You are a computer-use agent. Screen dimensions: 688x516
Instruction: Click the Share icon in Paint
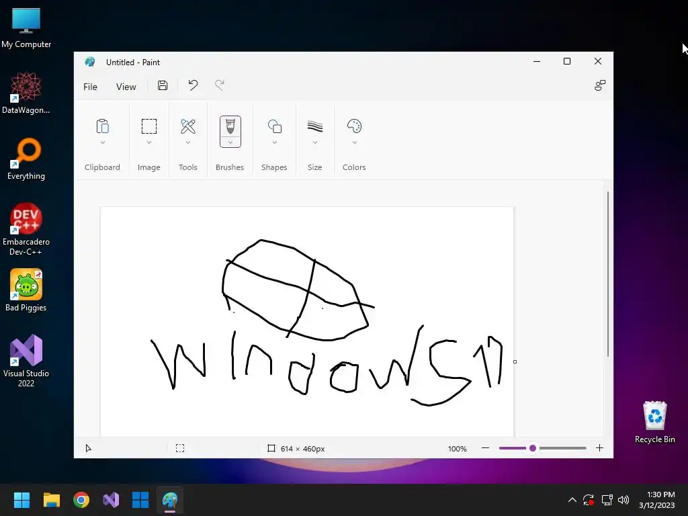(599, 85)
